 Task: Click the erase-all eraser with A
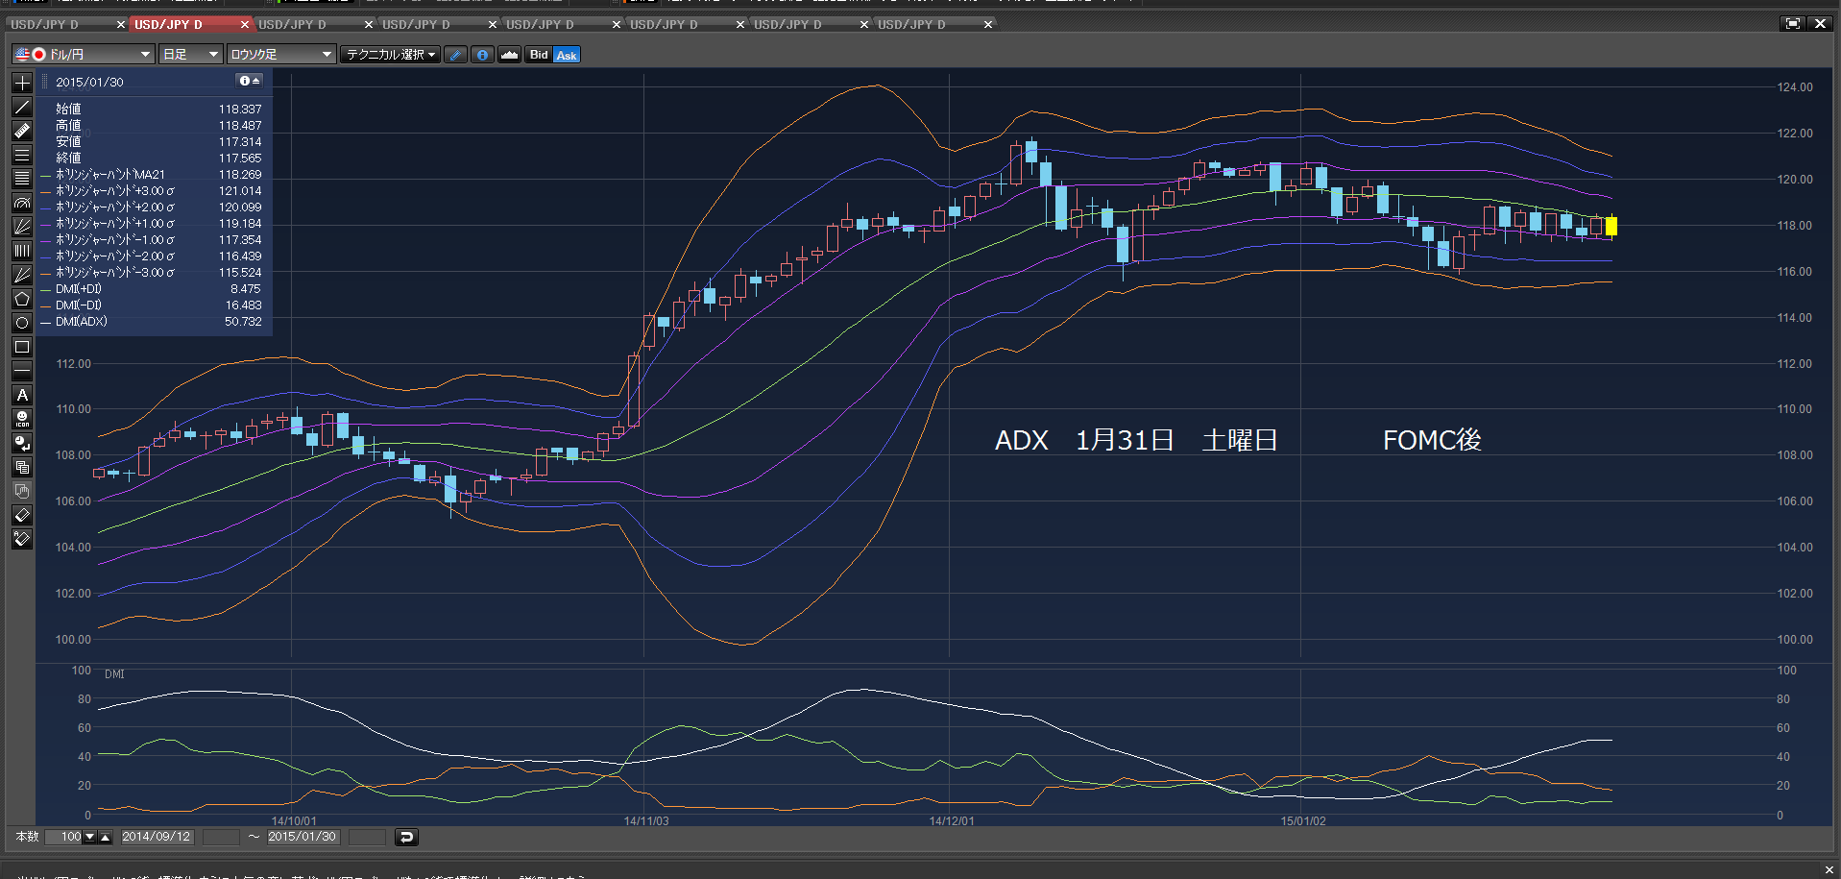tap(22, 539)
